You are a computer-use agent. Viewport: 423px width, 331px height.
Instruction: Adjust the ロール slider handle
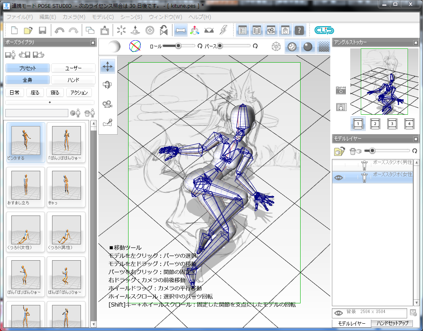pyautogui.click(x=178, y=46)
